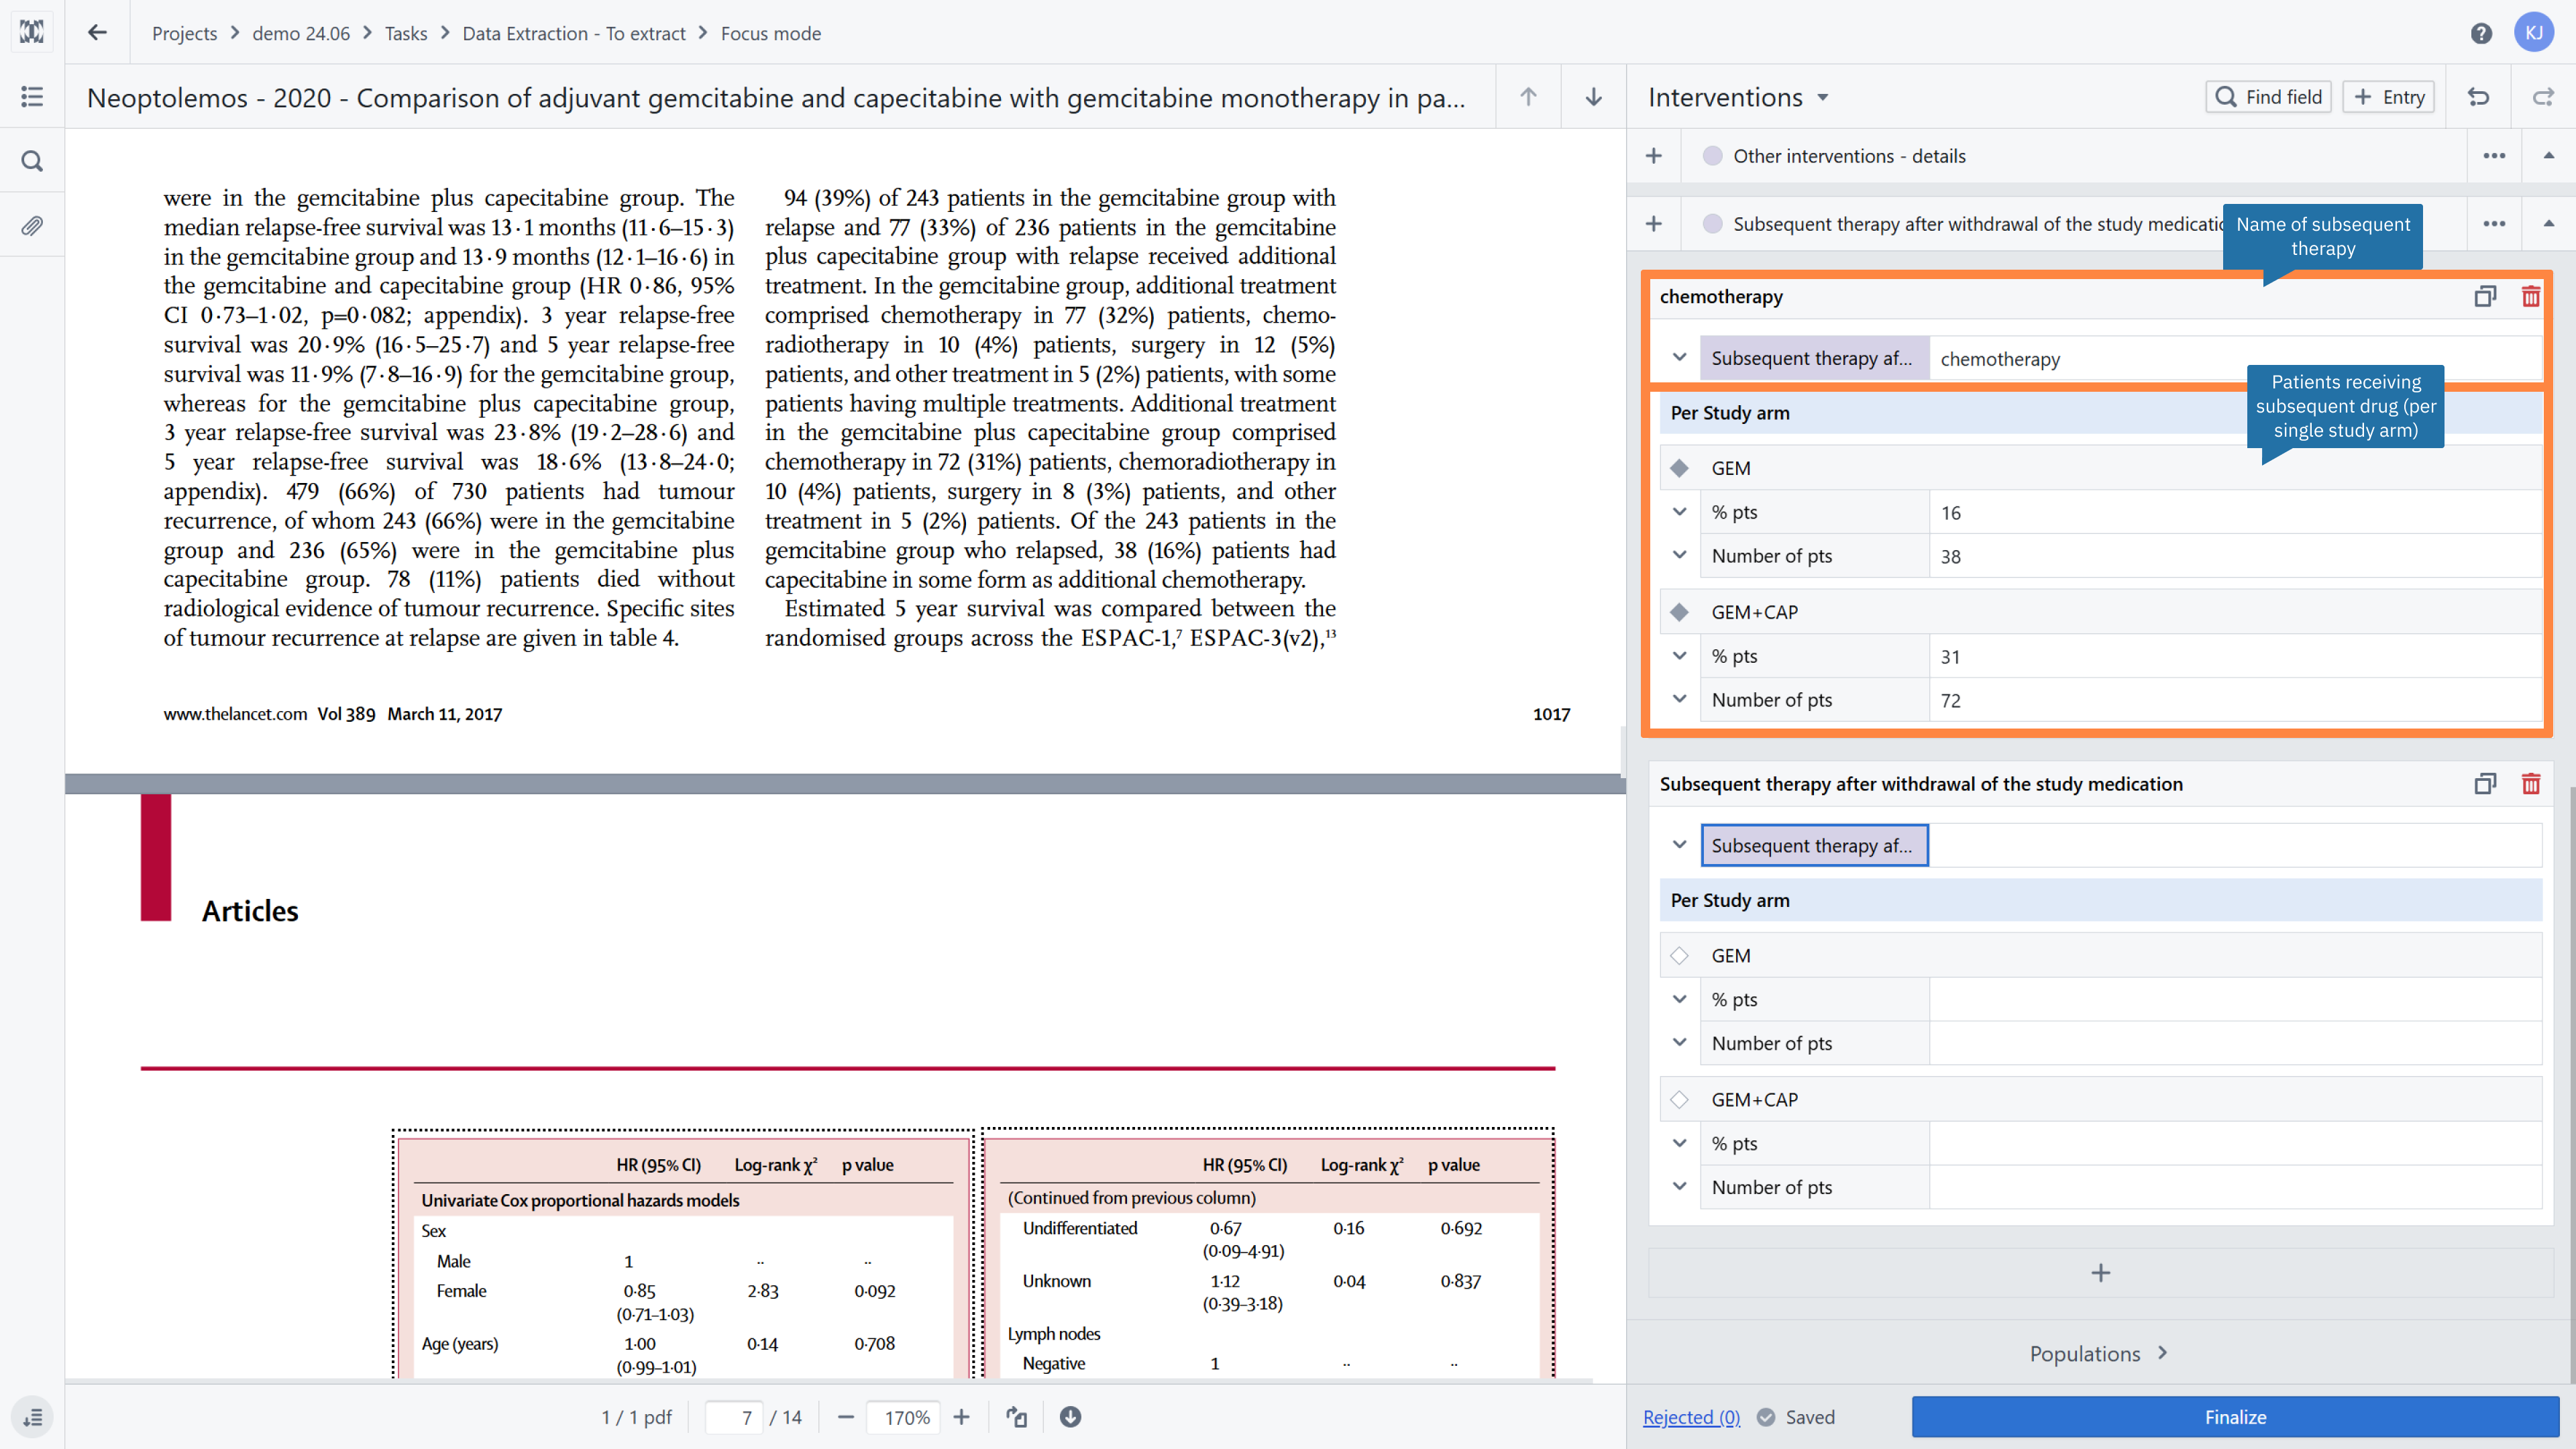
Task: Open the KJ user avatar menu
Action: point(2534,33)
